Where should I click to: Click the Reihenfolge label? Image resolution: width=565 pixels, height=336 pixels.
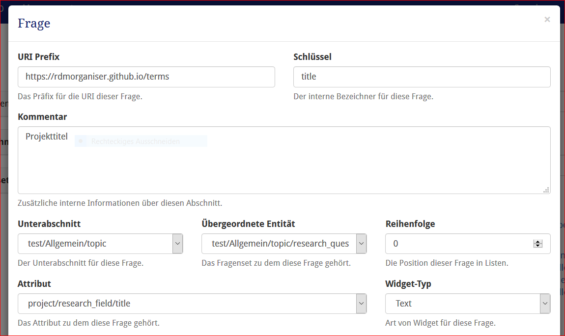tap(410, 224)
